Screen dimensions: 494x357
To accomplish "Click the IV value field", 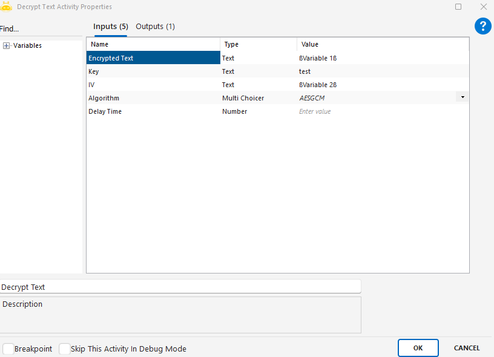I will [381, 85].
